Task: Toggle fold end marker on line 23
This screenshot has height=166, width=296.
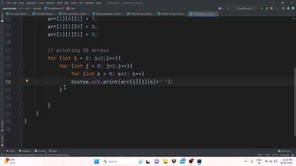Action: (x=22, y=105)
